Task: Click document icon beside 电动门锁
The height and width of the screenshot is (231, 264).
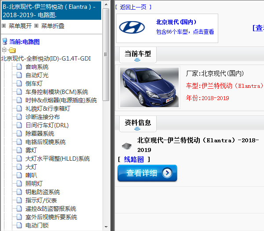Action: click(x=19, y=225)
